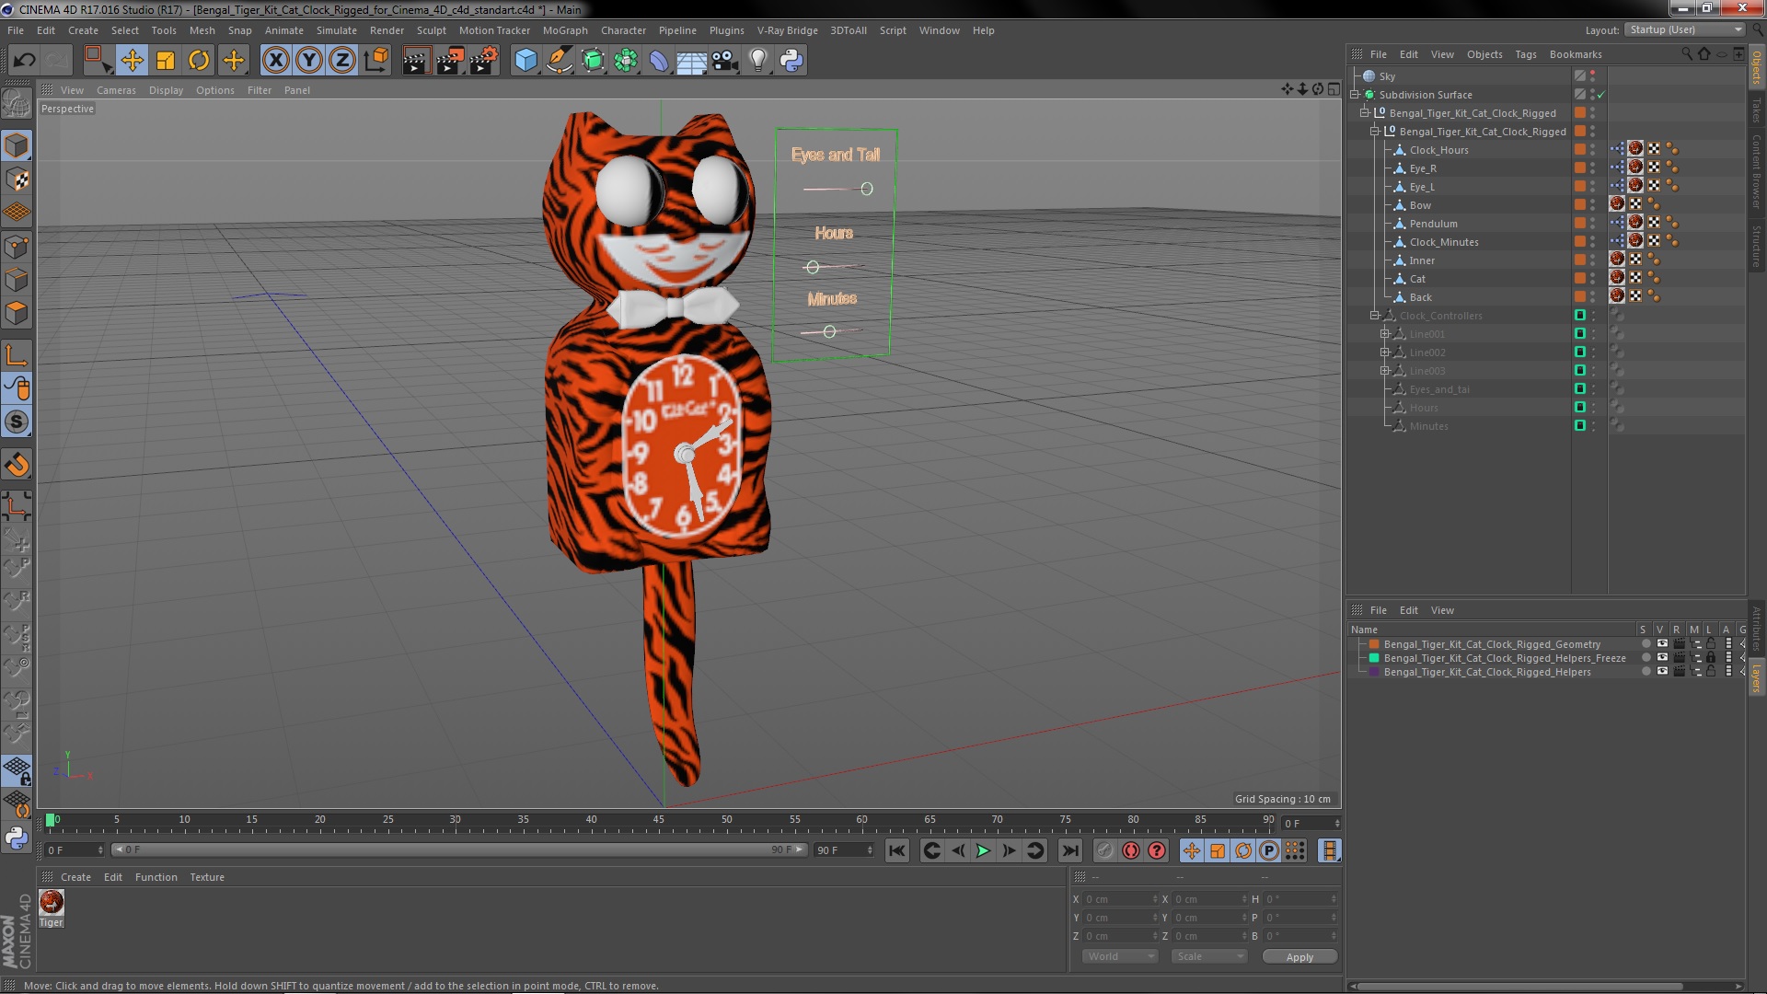Viewport: 1767px width, 994px height.
Task: Toggle solo dot of Rigged_Helpers layer
Action: [x=1646, y=672]
